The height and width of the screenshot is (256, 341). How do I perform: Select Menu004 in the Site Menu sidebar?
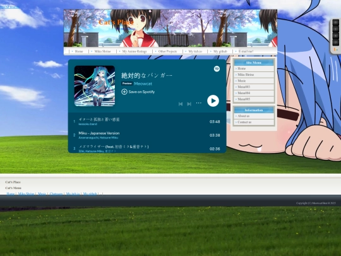(x=254, y=93)
